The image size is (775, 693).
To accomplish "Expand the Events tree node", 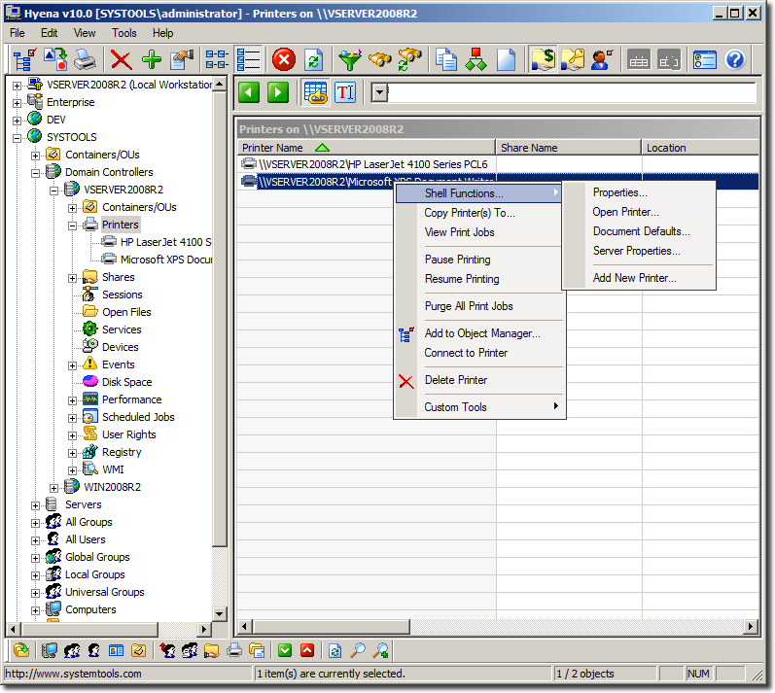I will (73, 365).
